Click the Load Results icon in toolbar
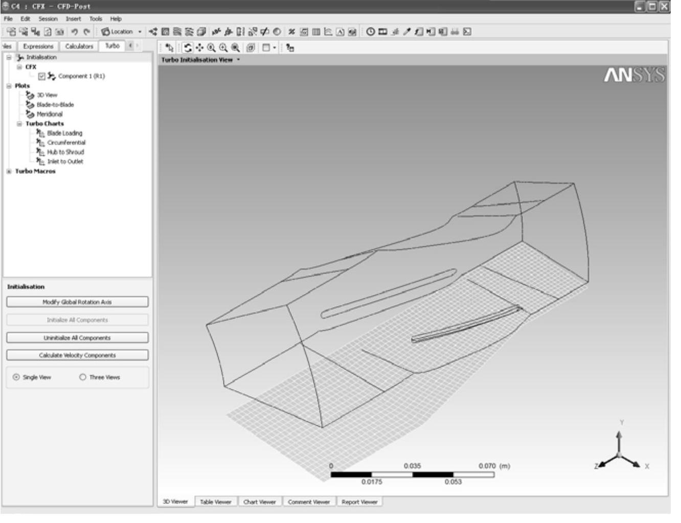Viewport: 681px width, 523px height. [x=11, y=32]
